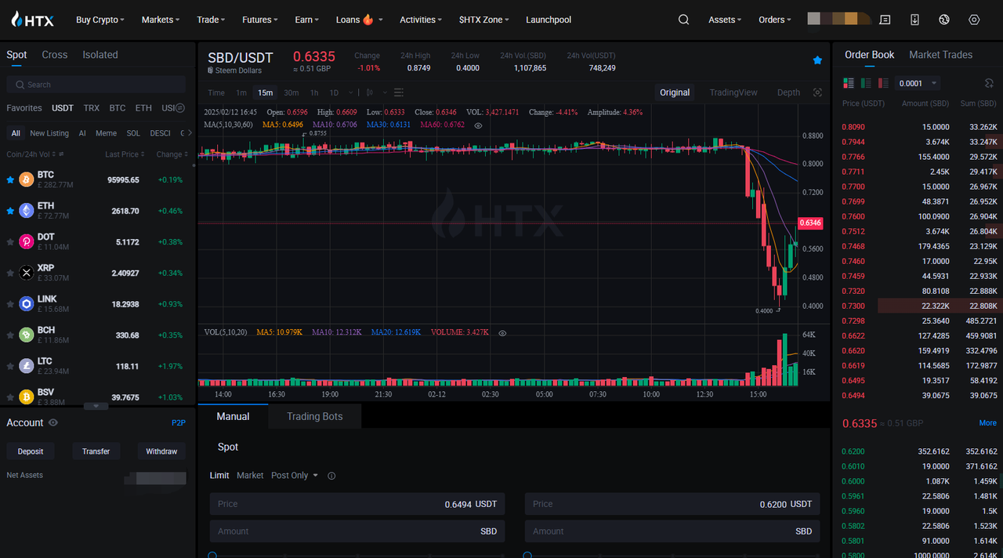Hide MA indicator lines with eye icon
The height and width of the screenshot is (558, 1003).
click(479, 125)
